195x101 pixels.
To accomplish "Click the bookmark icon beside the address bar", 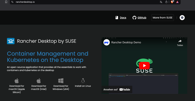I will click(x=6, y=2).
